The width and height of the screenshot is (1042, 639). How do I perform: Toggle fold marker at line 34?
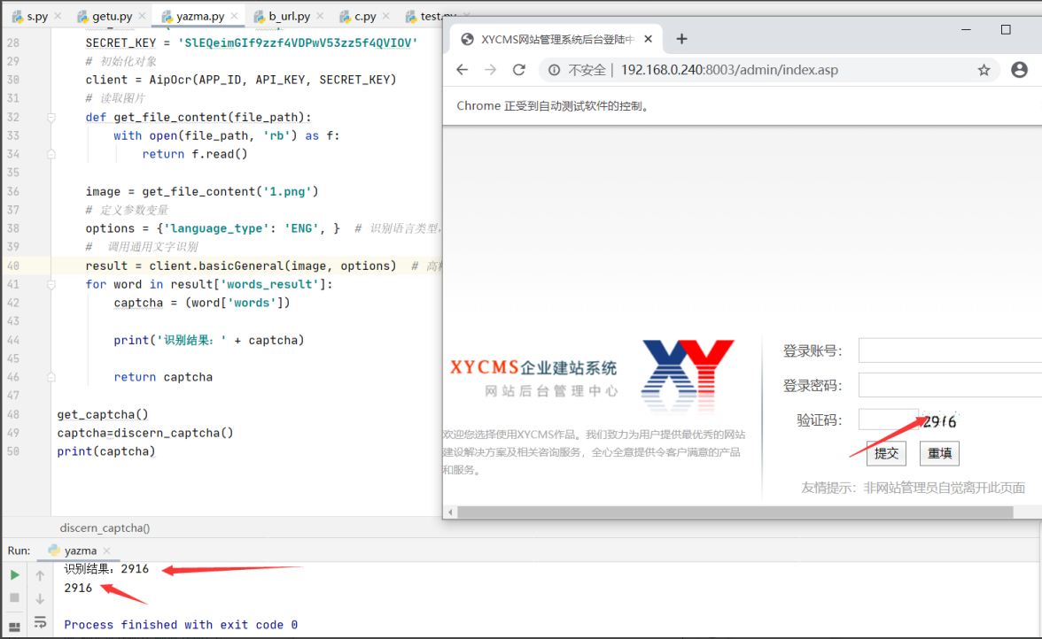coord(51,154)
